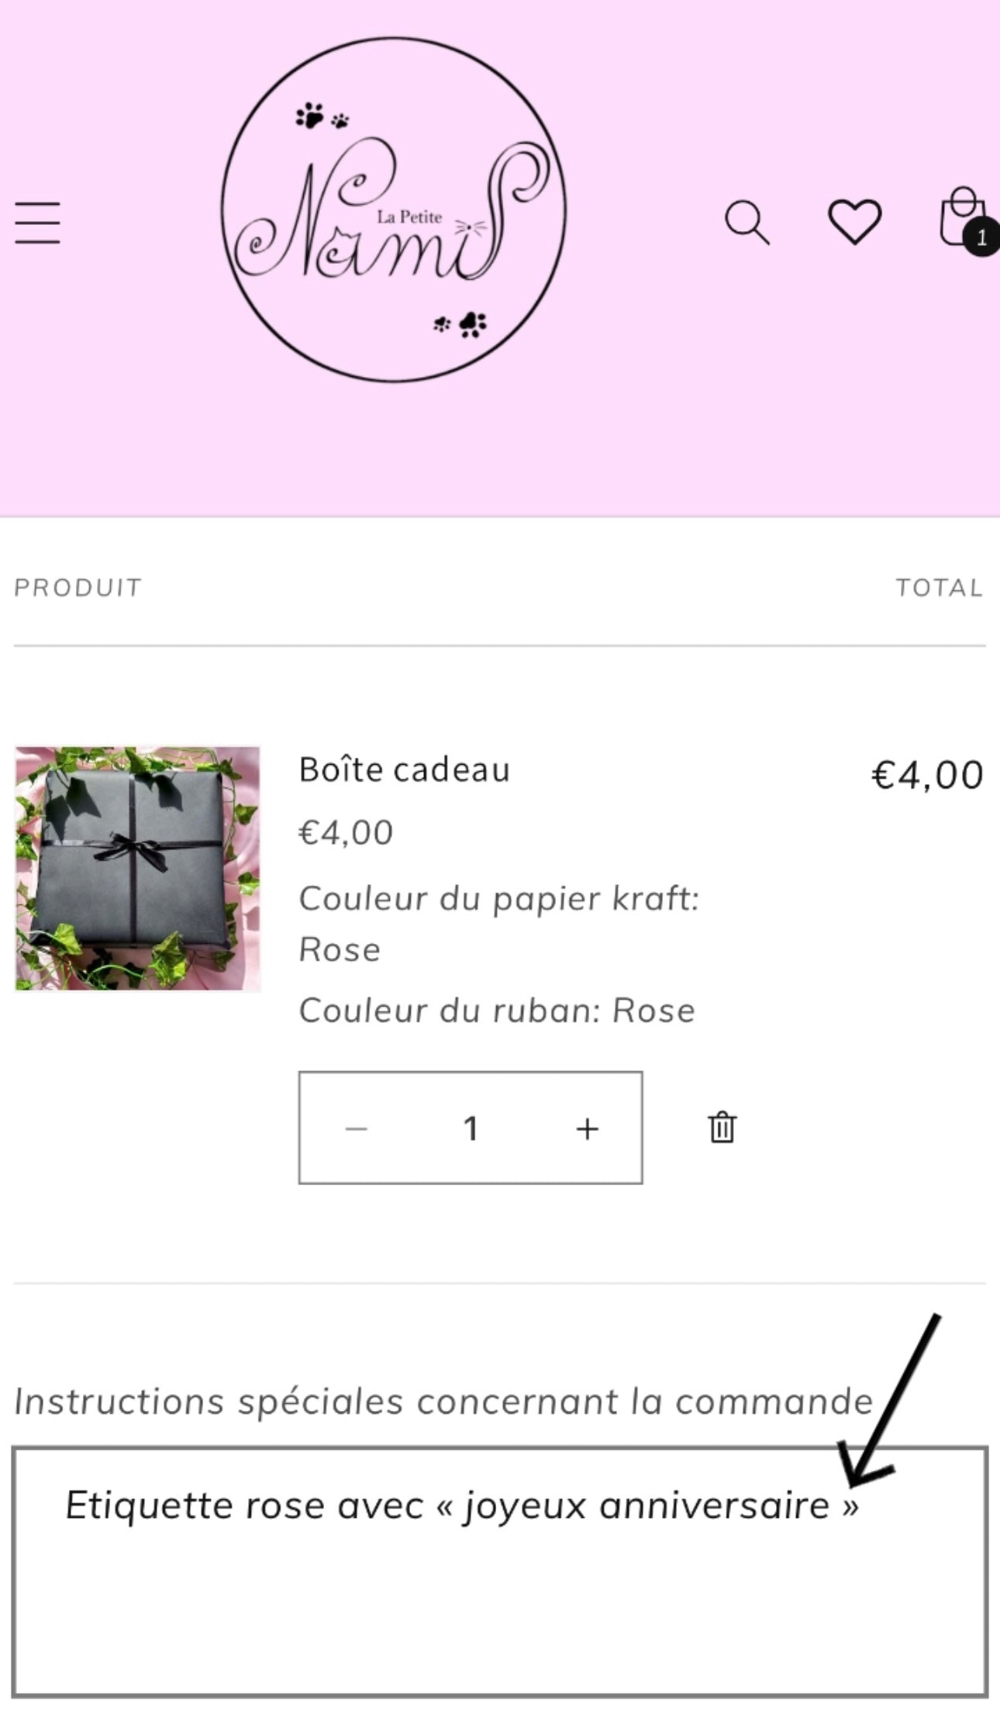This screenshot has width=1000, height=1711.
Task: Open the shopping bag cart
Action: 960,217
